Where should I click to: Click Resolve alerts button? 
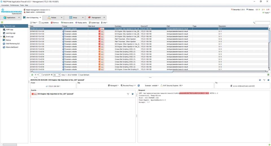67,23
